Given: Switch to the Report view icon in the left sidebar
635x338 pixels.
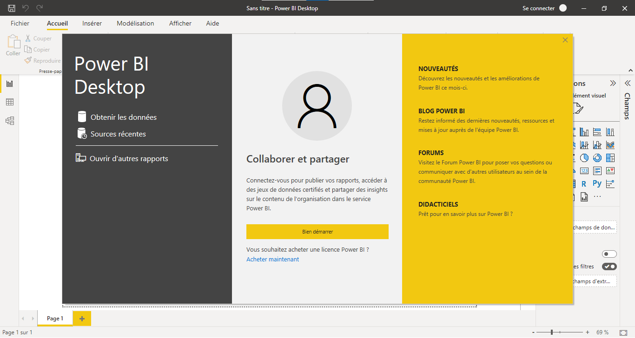Looking at the screenshot, I should (x=10, y=84).
